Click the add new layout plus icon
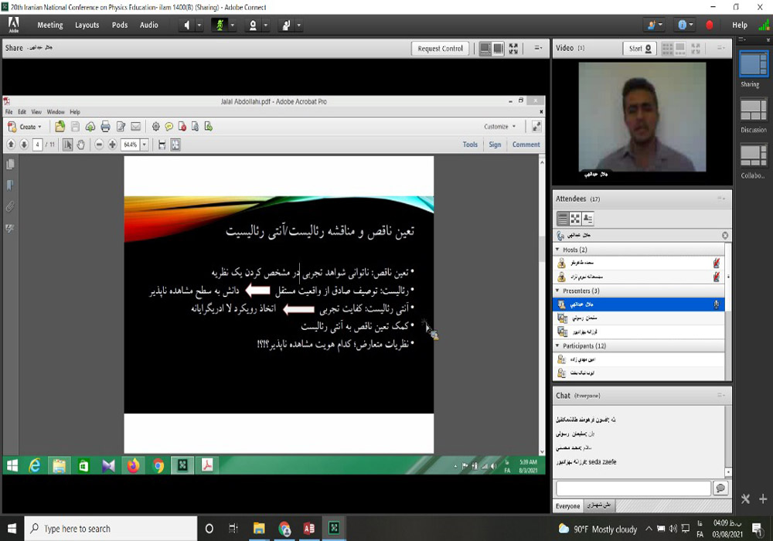 coord(763,499)
